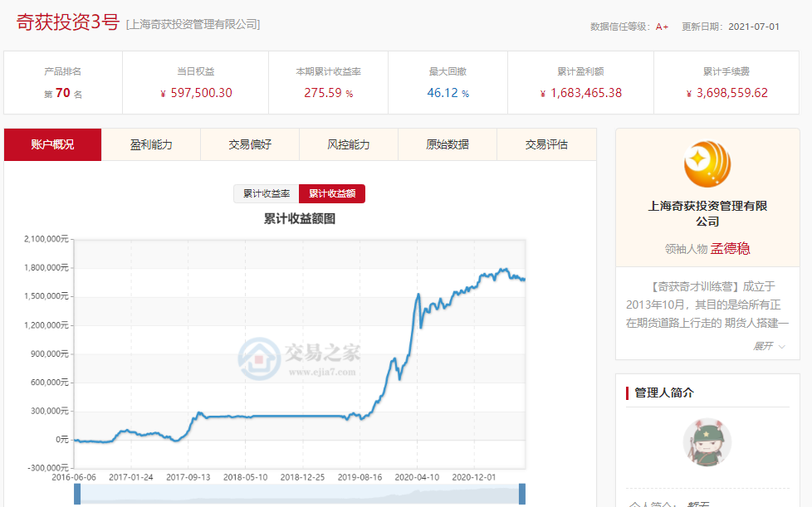Click the chart range selector track
812x507 pixels.
click(300, 494)
